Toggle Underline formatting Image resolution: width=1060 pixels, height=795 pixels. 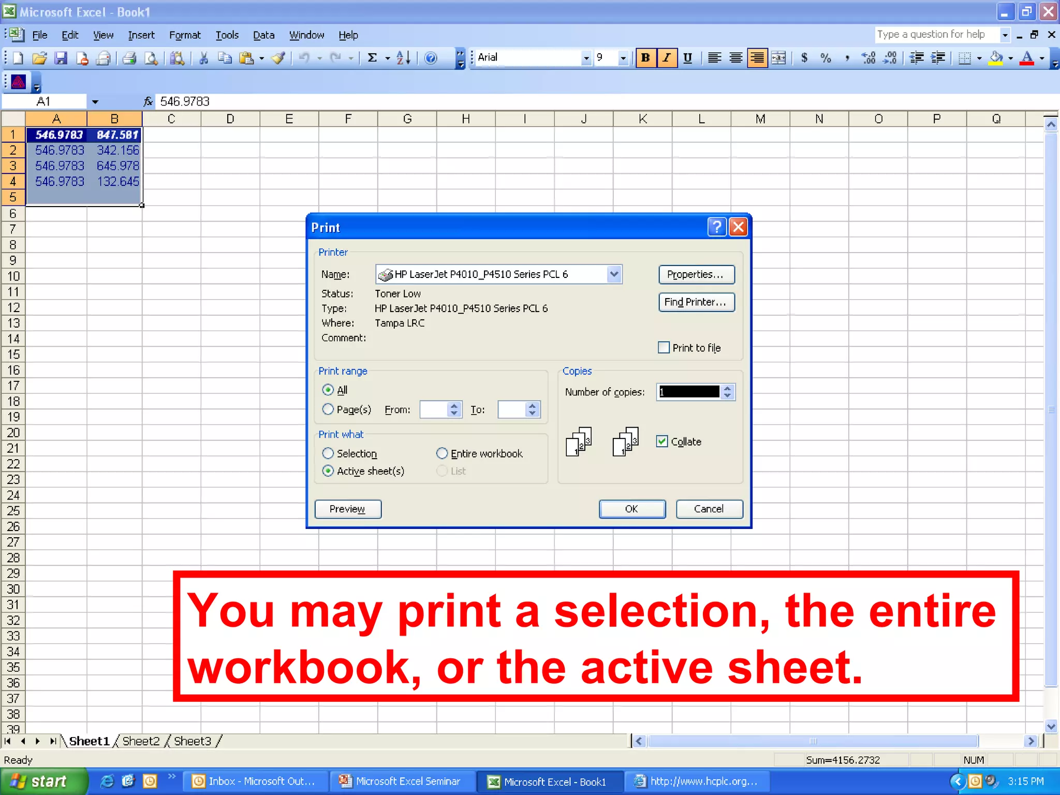(688, 58)
